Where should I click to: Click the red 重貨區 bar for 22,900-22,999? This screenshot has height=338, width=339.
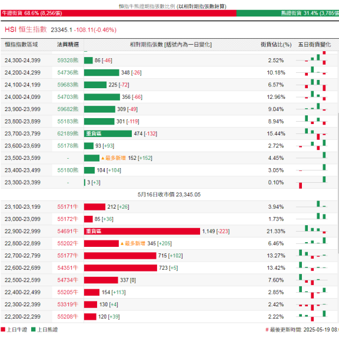point(142,231)
